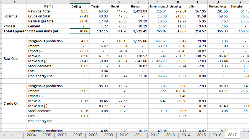249x139 pixels.
Task: Select Shanxi raw coal value 1,492.03
Action: pos(139,11)
